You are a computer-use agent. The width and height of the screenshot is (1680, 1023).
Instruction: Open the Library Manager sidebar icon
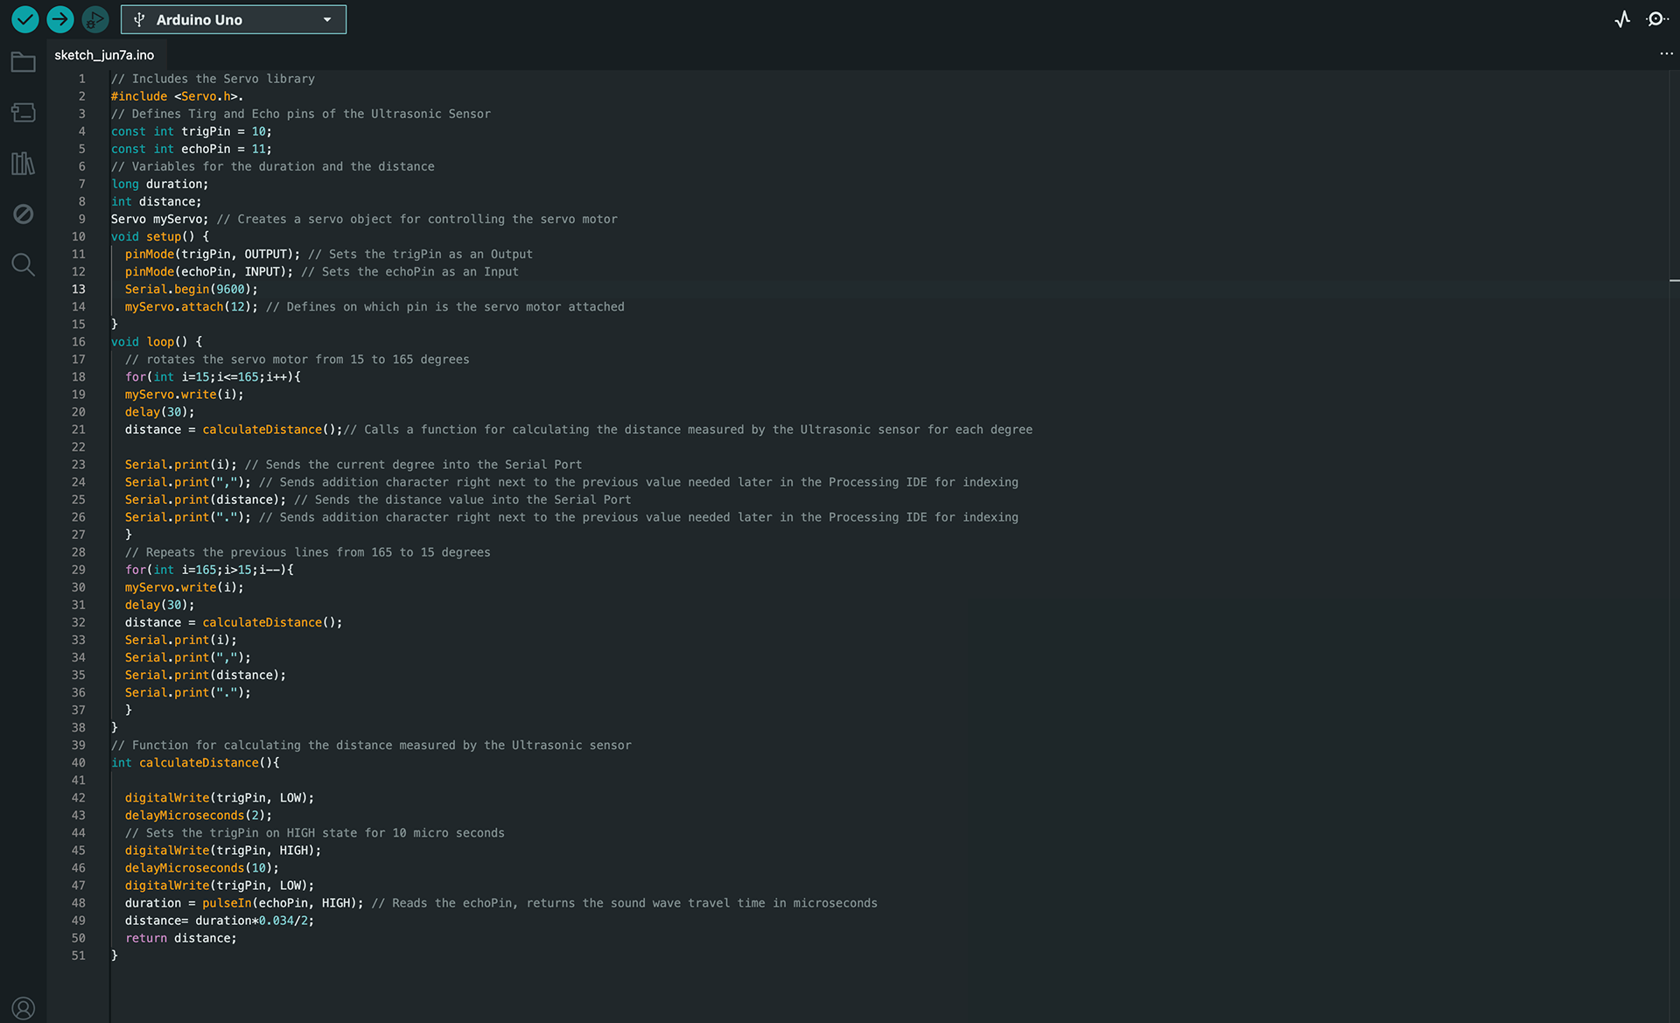tap(24, 163)
